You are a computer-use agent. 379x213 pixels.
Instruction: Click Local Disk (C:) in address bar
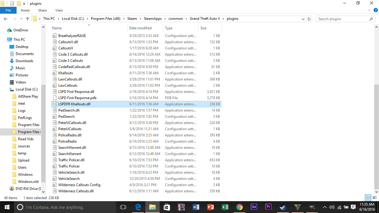click(x=73, y=19)
